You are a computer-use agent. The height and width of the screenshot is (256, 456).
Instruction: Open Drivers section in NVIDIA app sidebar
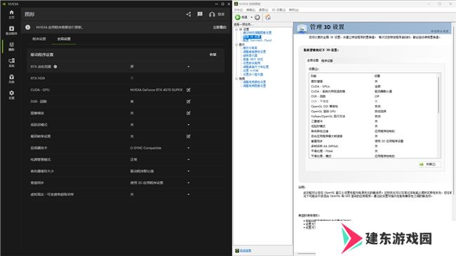pyautogui.click(x=11, y=30)
